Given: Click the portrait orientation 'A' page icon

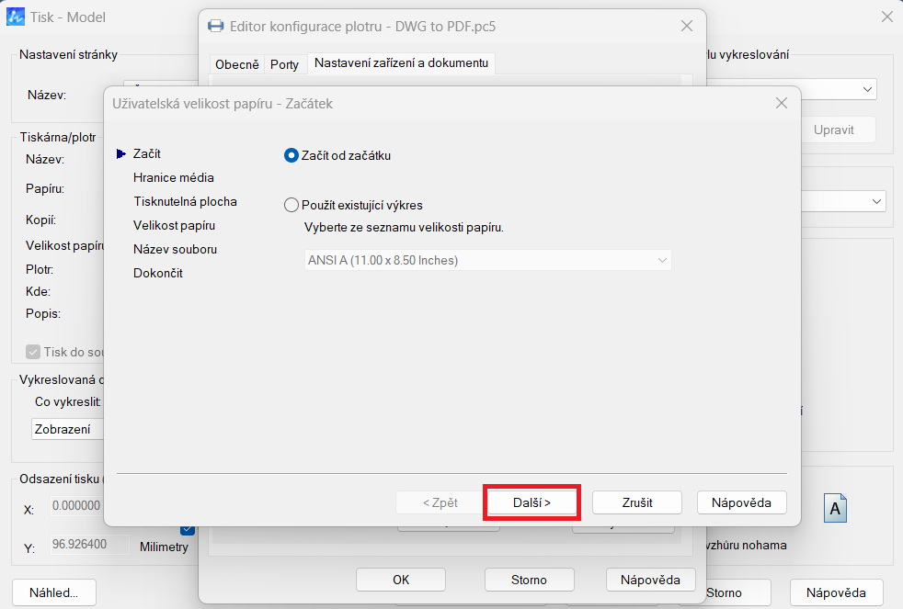Looking at the screenshot, I should pos(834,509).
